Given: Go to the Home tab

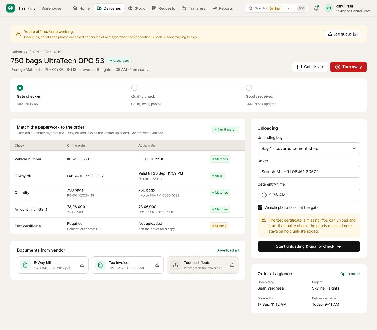Looking at the screenshot, I should click(x=81, y=8).
